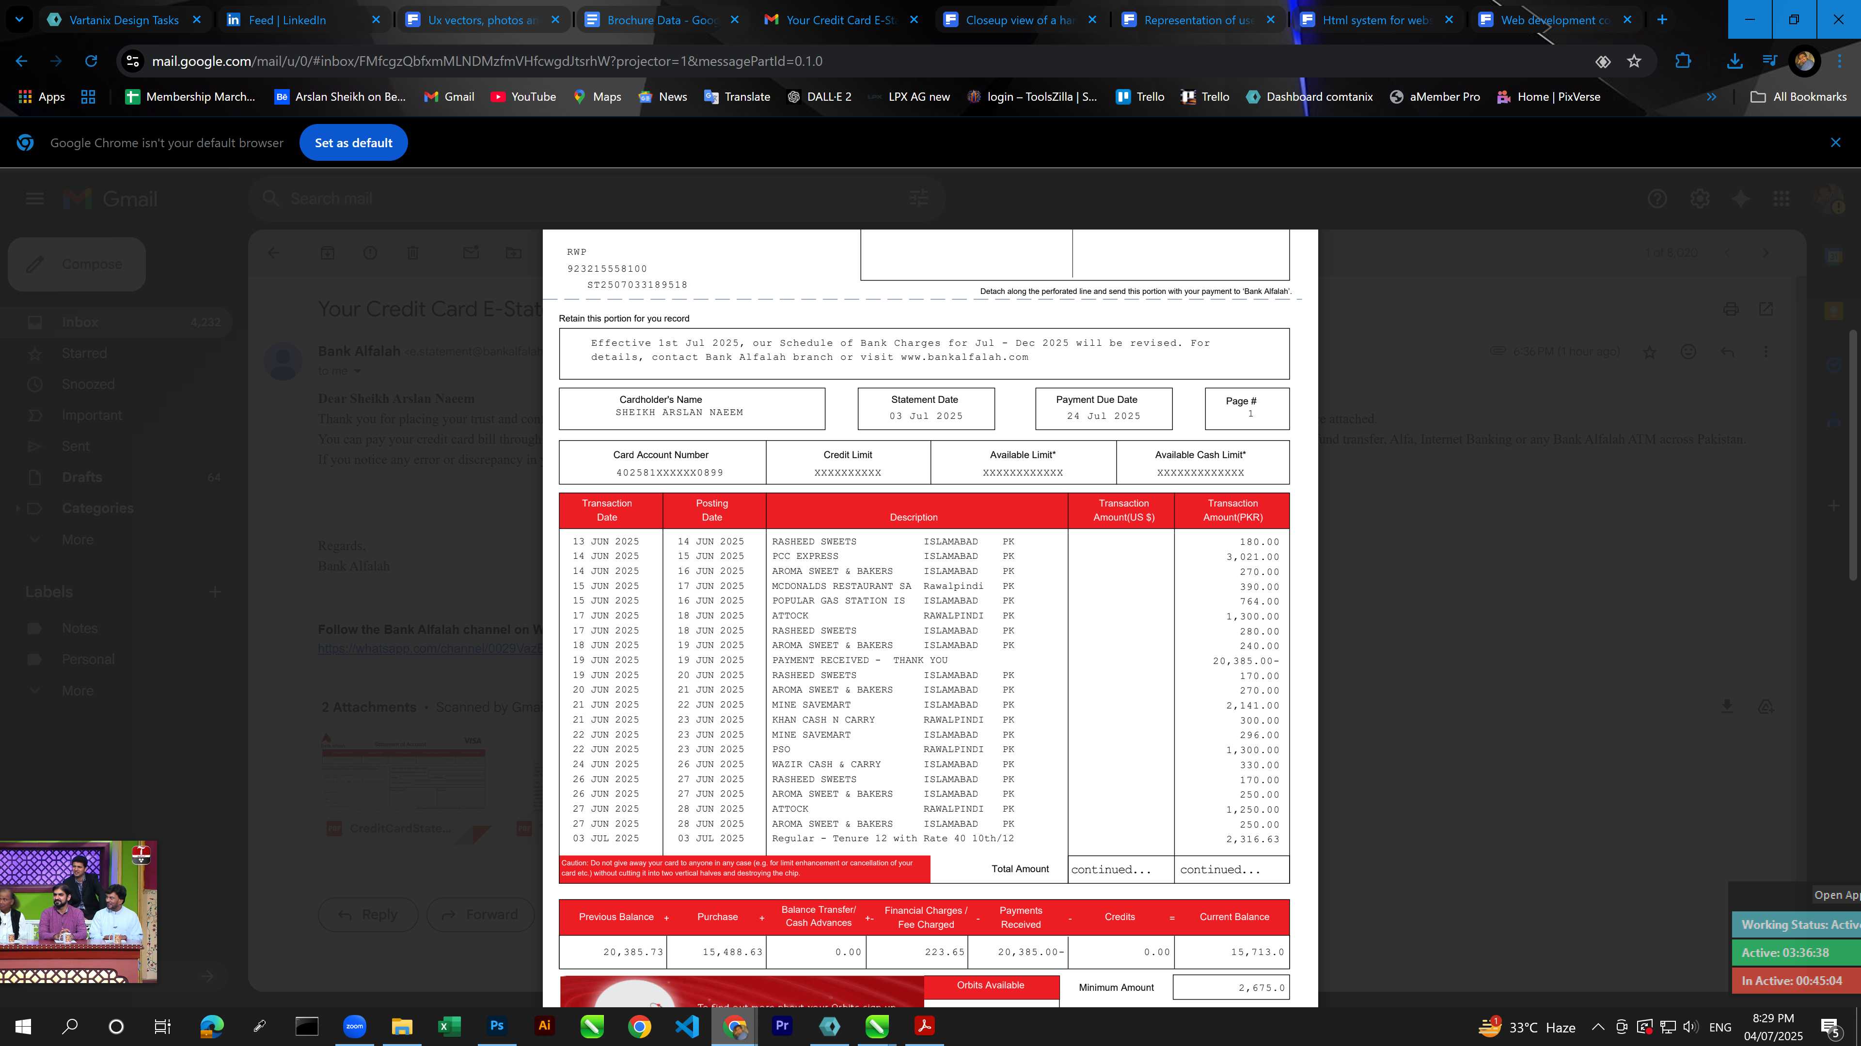Click the KHAN CASH N CARRY description
Viewport: 1861px width, 1046px height.
point(823,720)
